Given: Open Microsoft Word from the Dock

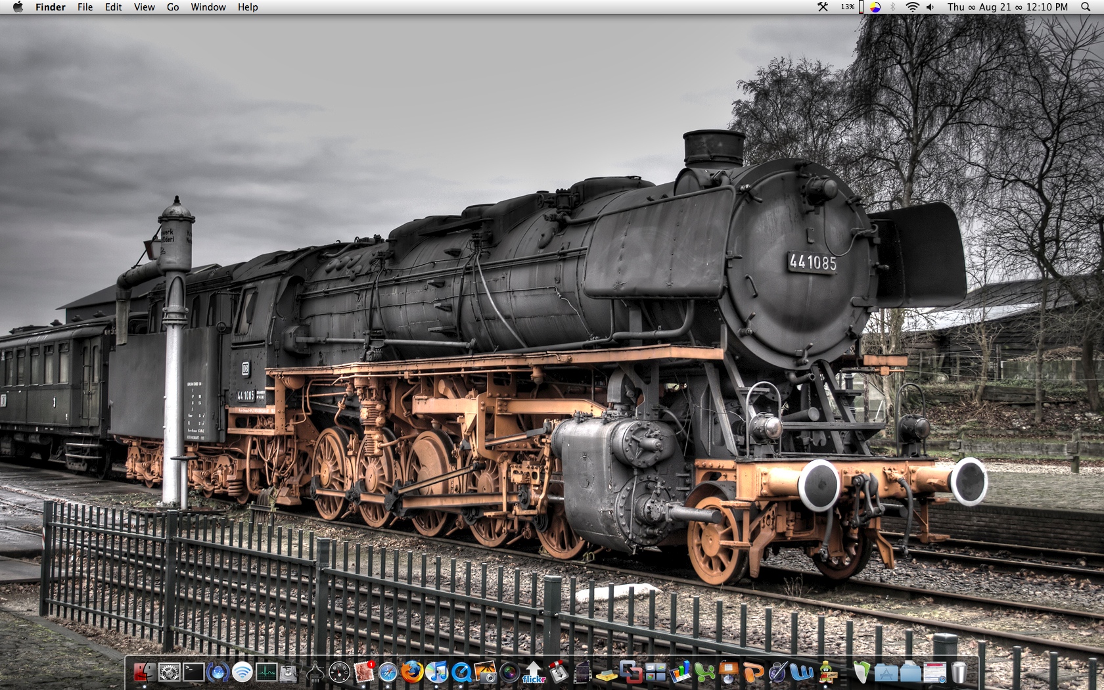Looking at the screenshot, I should [801, 672].
